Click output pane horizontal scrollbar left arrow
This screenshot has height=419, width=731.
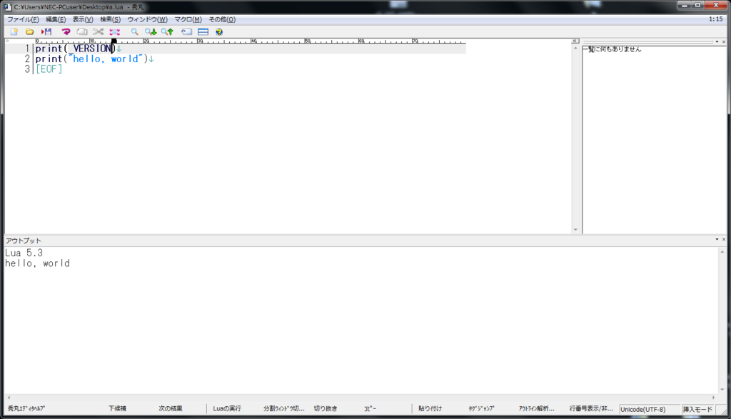tap(9, 398)
